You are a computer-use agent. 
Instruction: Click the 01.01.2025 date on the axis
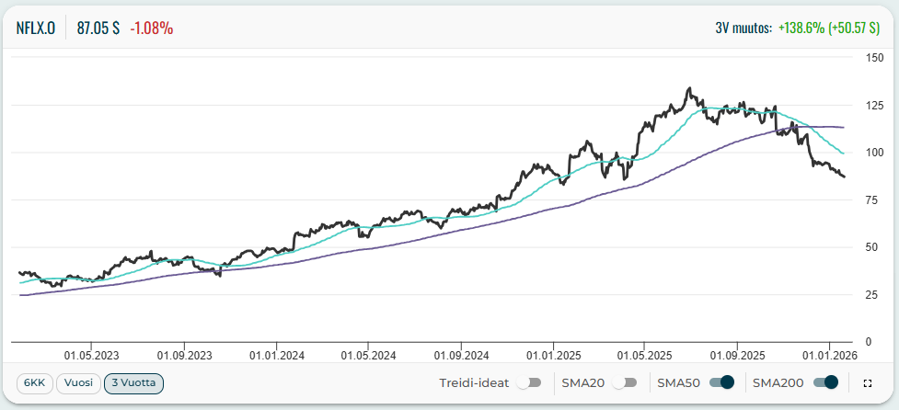click(x=553, y=353)
